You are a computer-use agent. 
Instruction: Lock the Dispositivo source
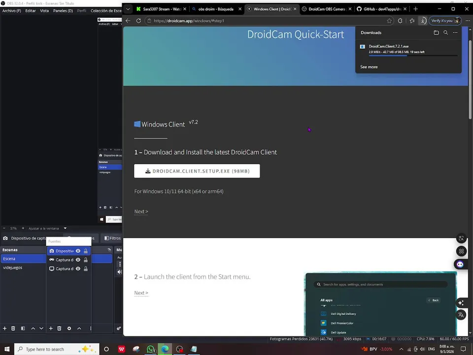click(x=86, y=251)
